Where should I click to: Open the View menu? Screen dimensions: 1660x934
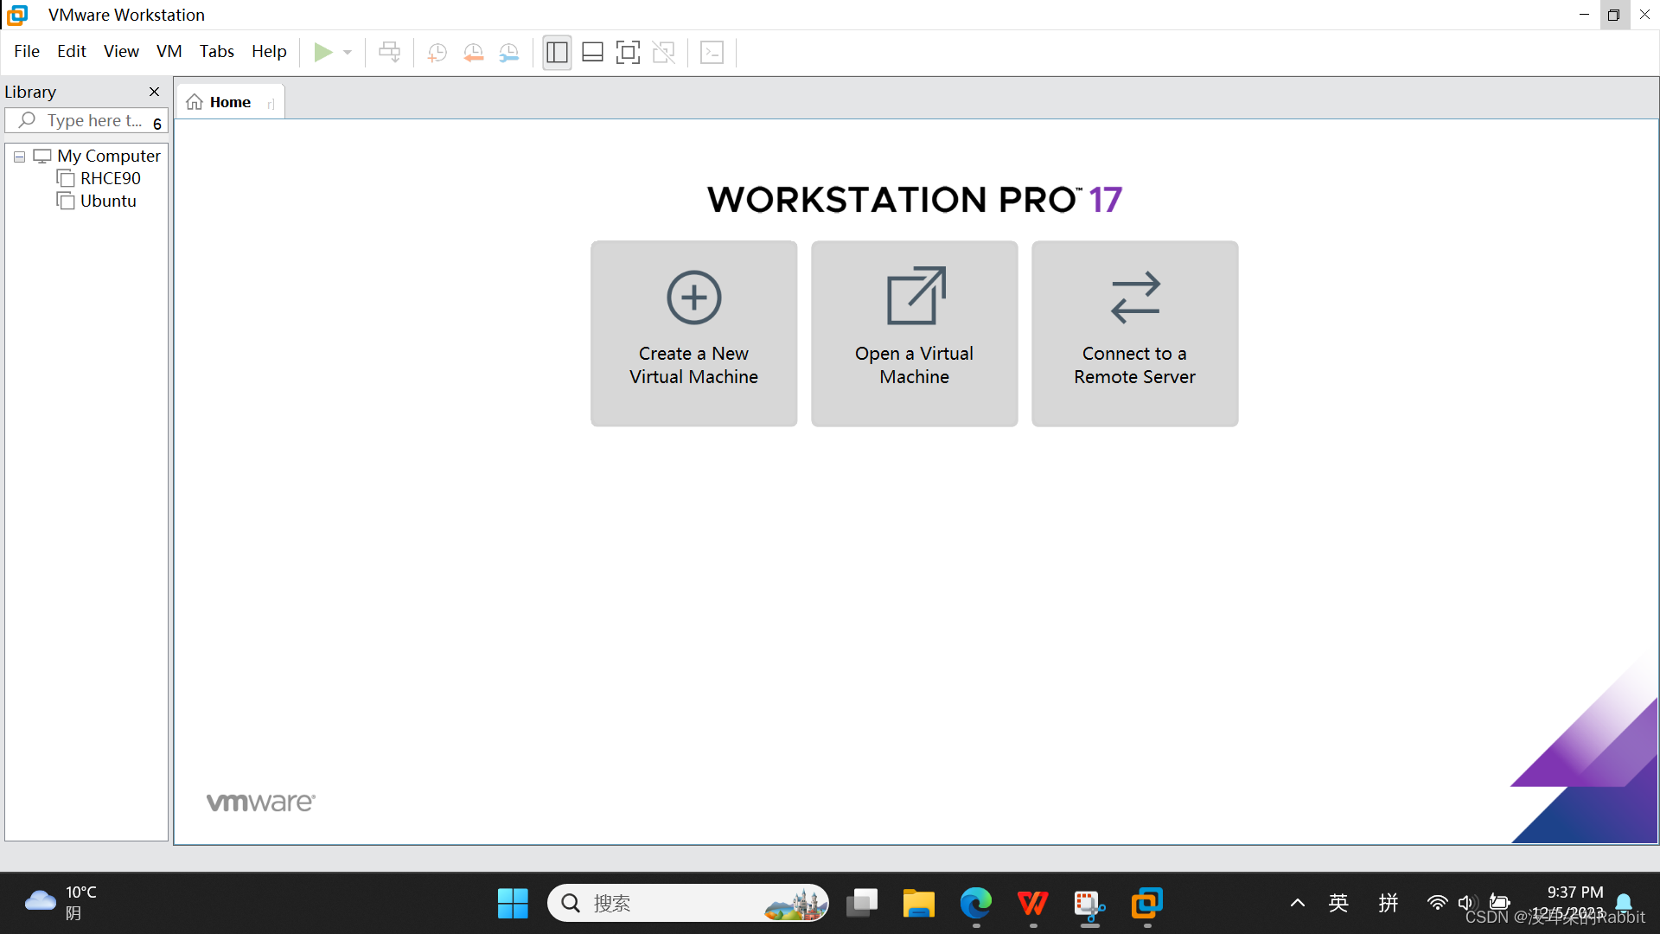[x=121, y=51]
